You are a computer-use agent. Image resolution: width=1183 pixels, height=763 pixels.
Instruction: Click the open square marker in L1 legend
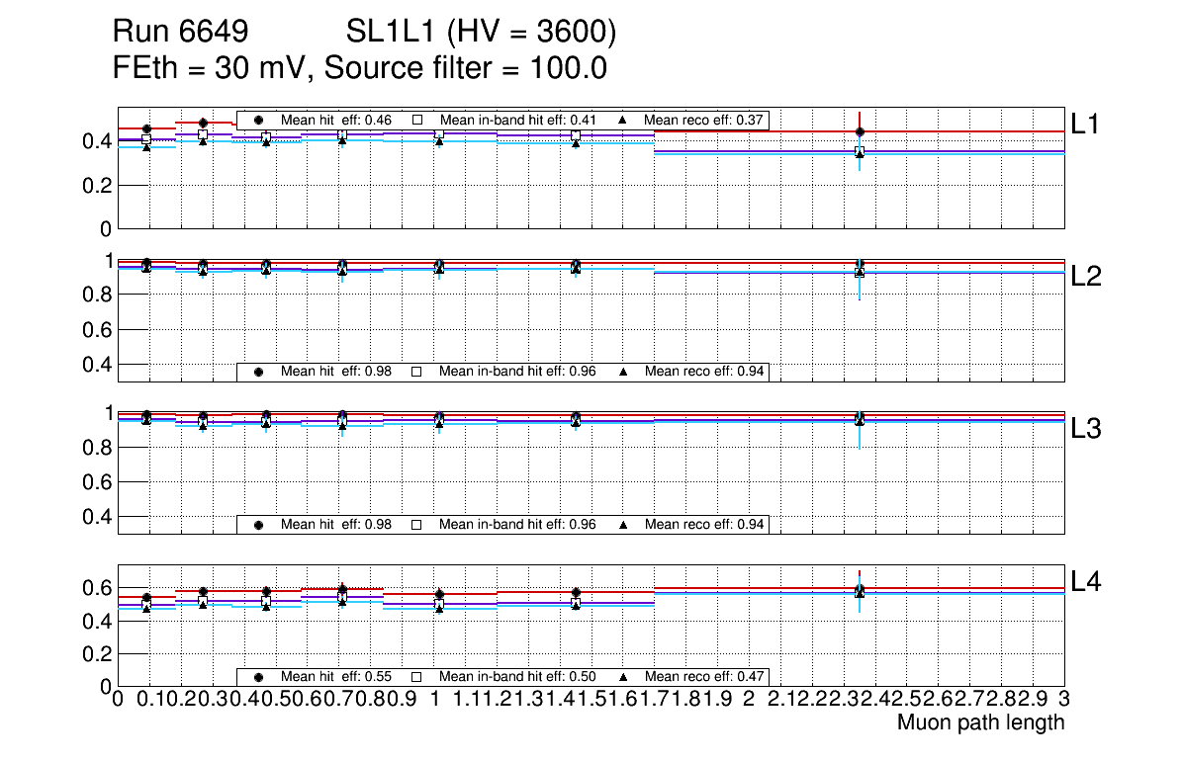coord(416,121)
